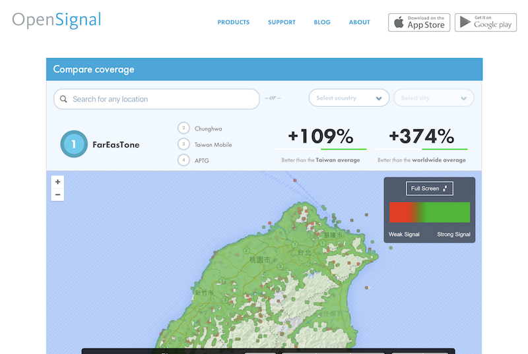Image resolution: width=528 pixels, height=354 pixels.
Task: Download on the App Store button
Action: point(419,22)
